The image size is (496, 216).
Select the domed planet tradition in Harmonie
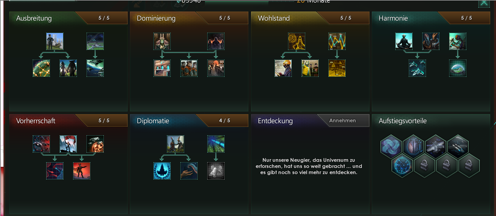click(x=458, y=68)
